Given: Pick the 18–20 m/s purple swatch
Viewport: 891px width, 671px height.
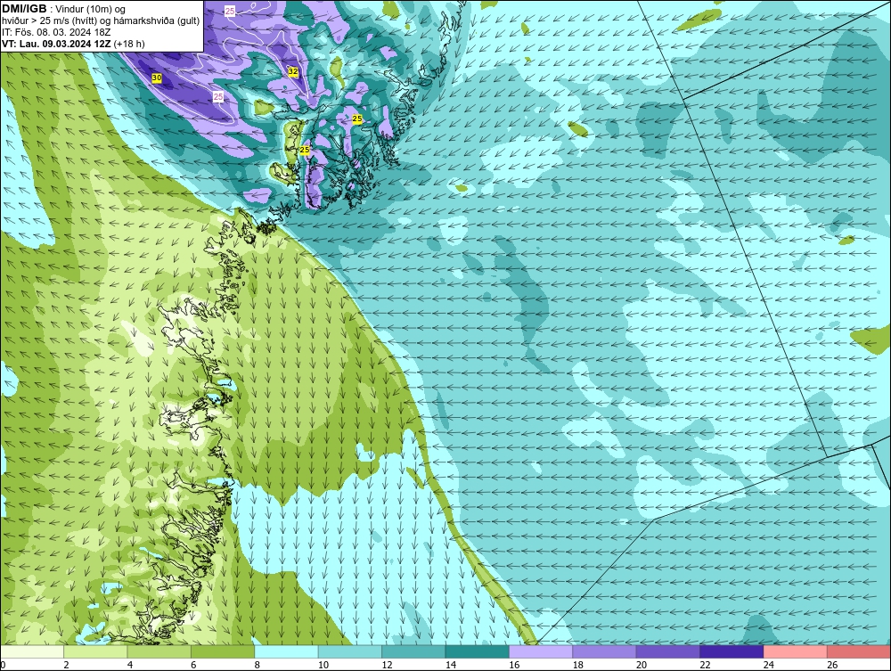Looking at the screenshot, I should tap(605, 651).
